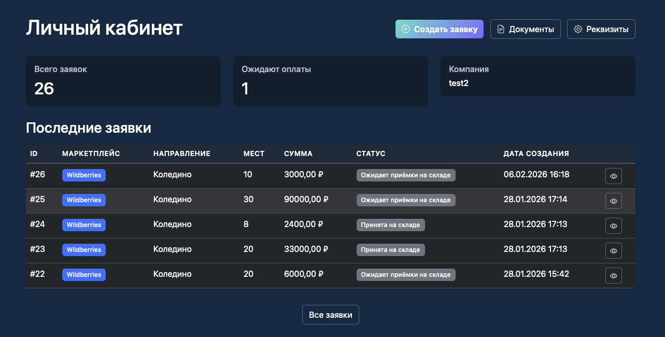Screen dimensions: 665x337
Task: Click status badge of order #25
Action: pyautogui.click(x=406, y=200)
